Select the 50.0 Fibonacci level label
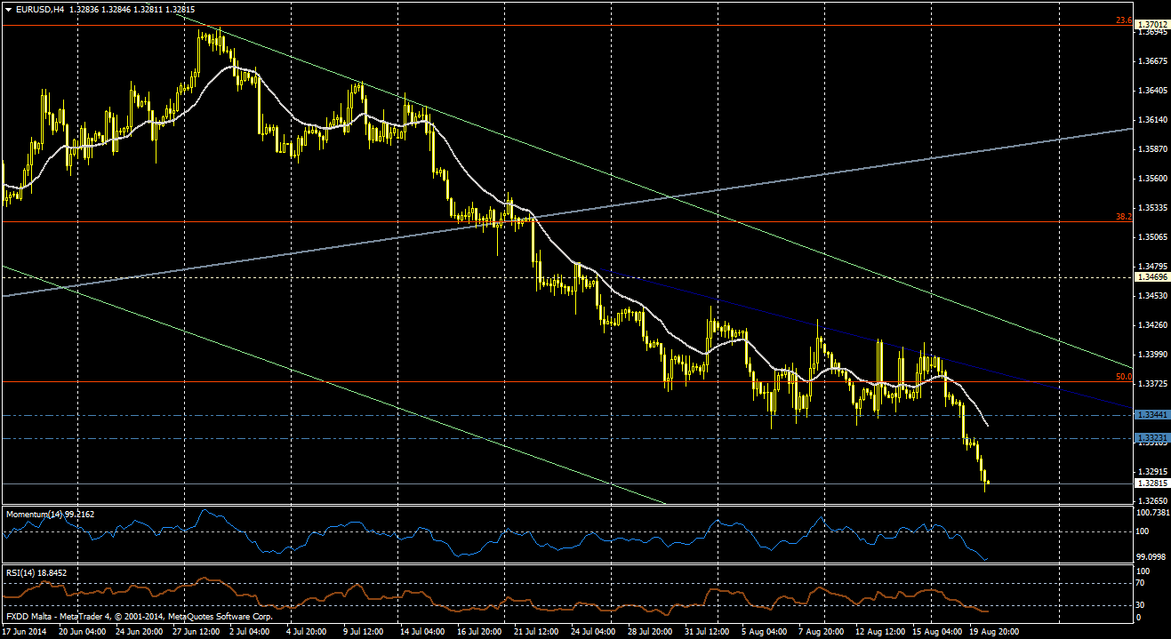This screenshot has height=639, width=1171. pos(1123,377)
